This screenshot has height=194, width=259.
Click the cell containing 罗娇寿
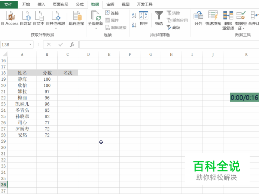click(x=22, y=129)
